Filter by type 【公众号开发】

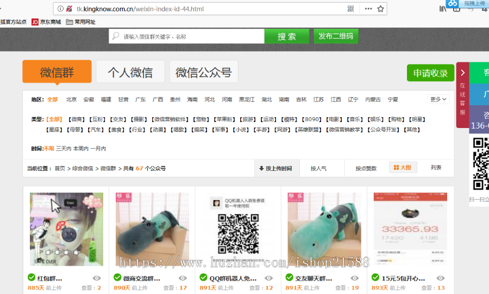(x=384, y=130)
